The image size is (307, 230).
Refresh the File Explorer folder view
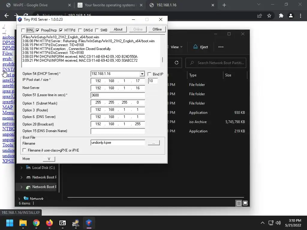pyautogui.click(x=176, y=63)
